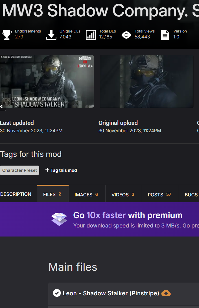The width and height of the screenshot is (199, 308).
Task: Click the plus icon for Tag this mod
Action: (47, 170)
